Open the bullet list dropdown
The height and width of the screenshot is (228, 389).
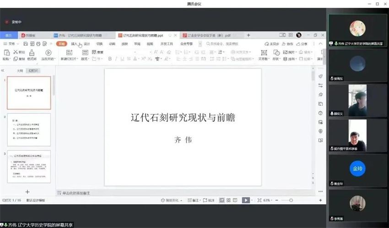182,52
